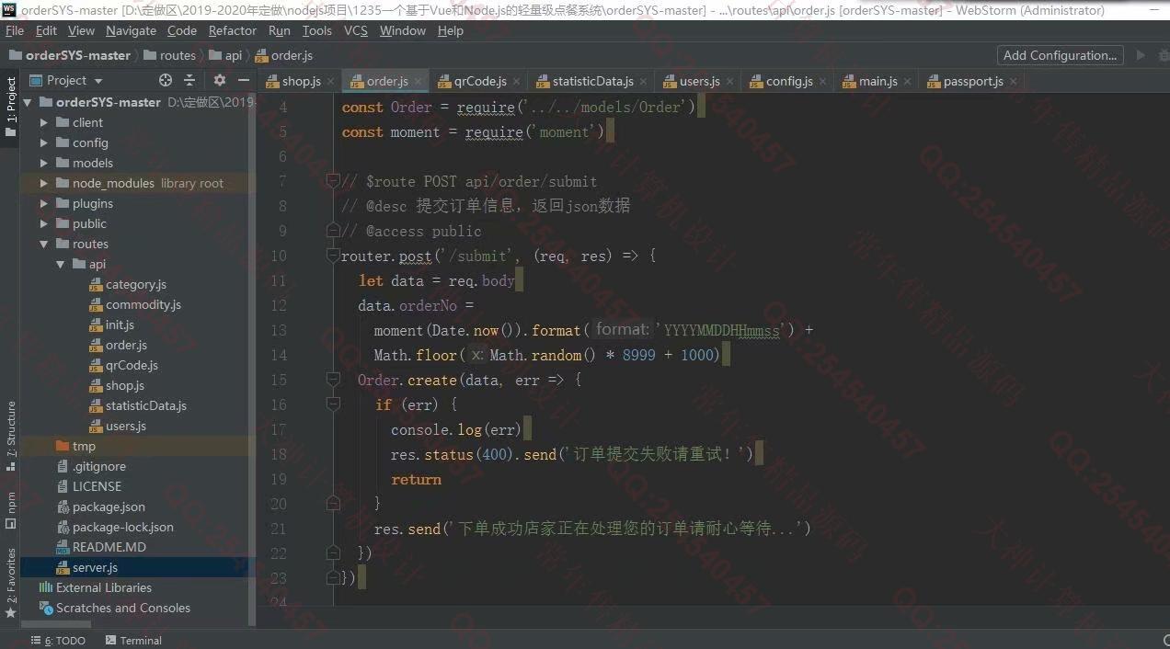This screenshot has height=649, width=1170.
Task: Fold the Order.create block at line 15
Action: tap(334, 380)
